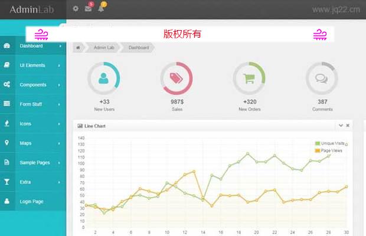Click Admin Lab breadcrumb link

click(104, 48)
